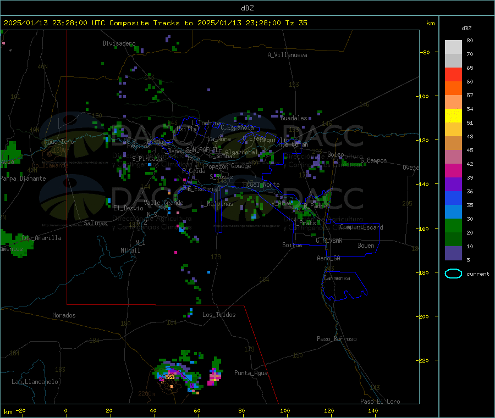Click the L_Malvinas map label
Image resolution: width=495 pixels, height=418 pixels.
217,204
